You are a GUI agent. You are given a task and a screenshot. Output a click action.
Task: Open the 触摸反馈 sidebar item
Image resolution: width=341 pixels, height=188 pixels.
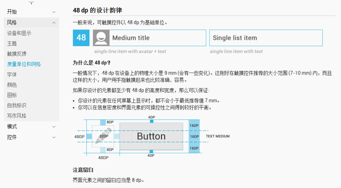[17, 54]
